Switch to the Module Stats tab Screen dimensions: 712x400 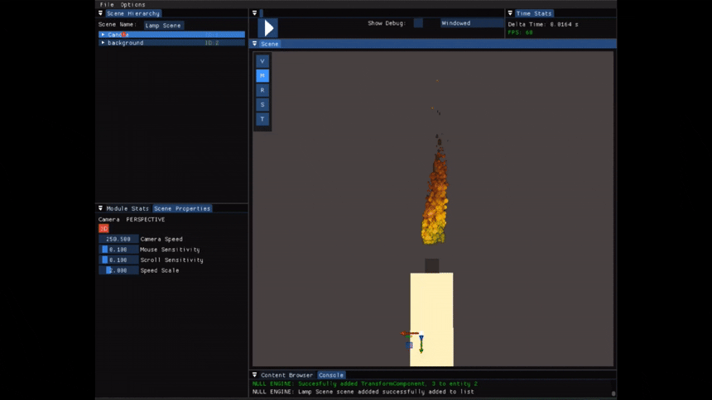127,208
